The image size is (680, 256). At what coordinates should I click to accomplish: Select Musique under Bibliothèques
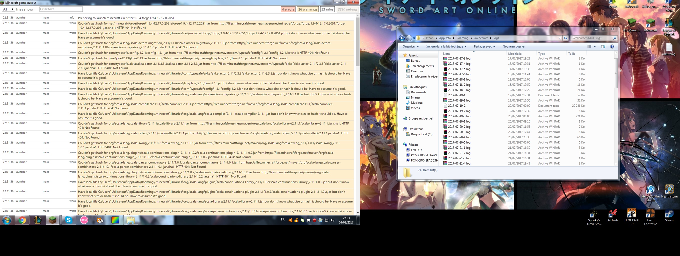coord(416,103)
